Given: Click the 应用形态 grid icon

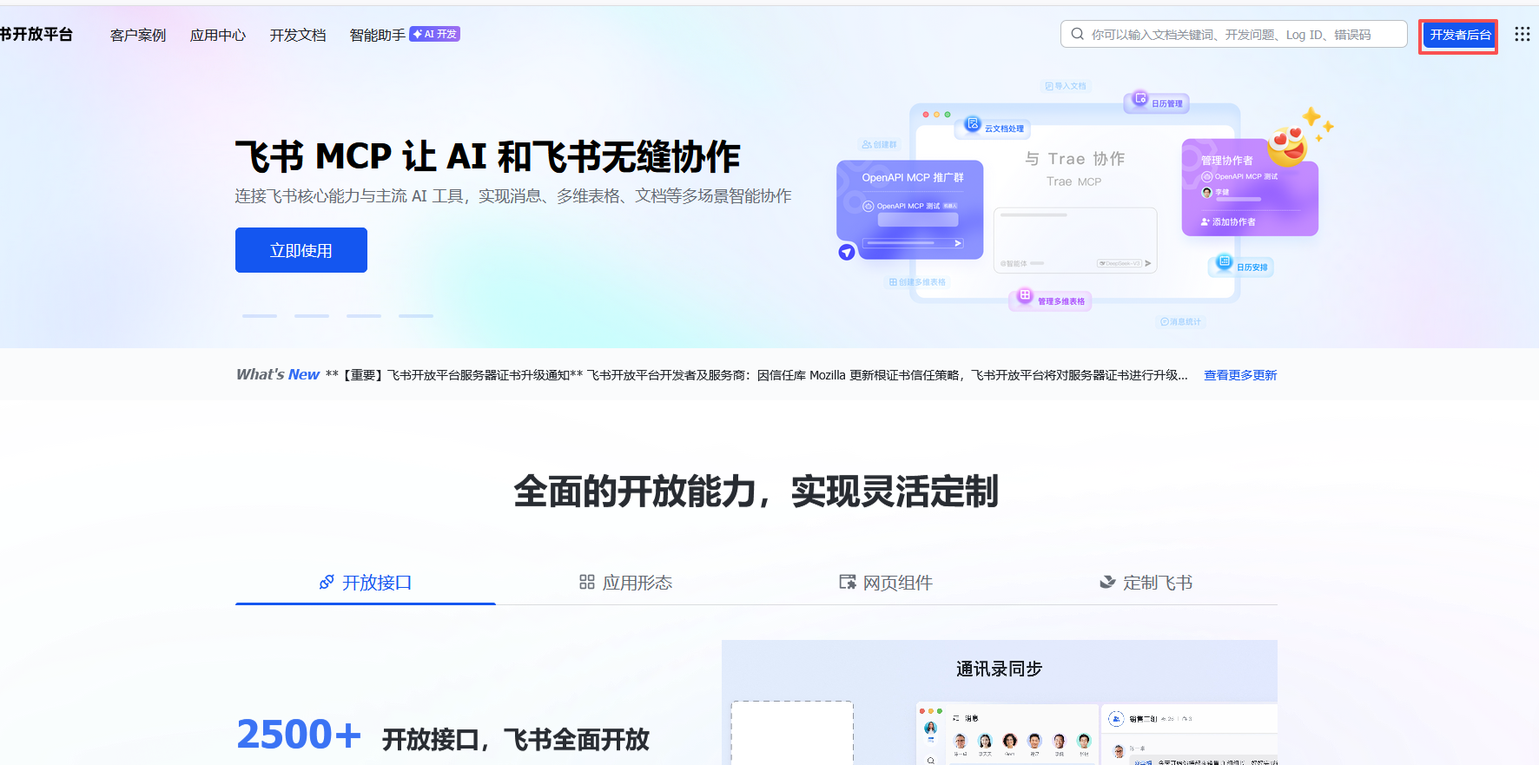Looking at the screenshot, I should pyautogui.click(x=587, y=582).
